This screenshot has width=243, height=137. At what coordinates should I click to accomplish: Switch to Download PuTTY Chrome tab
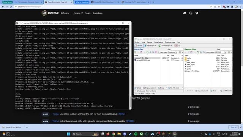pos(135,2)
